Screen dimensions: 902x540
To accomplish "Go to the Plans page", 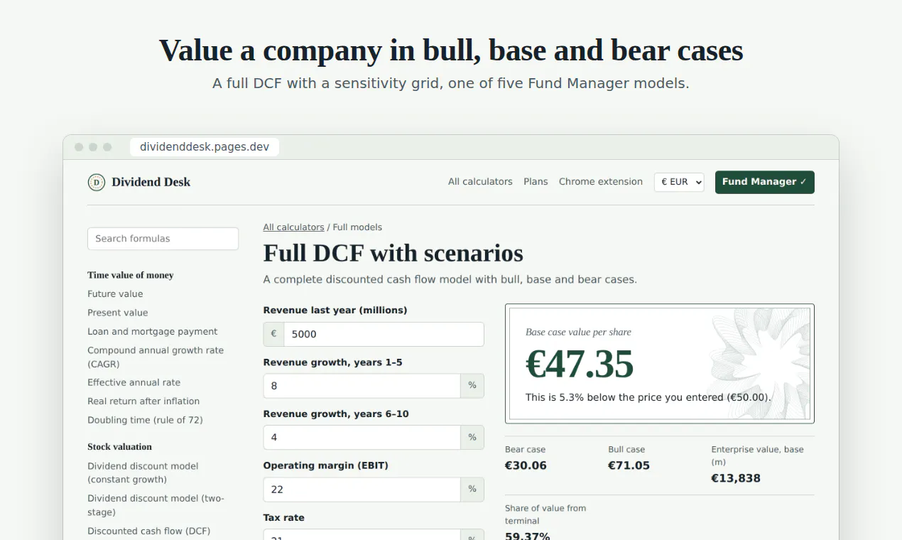I will coord(536,182).
